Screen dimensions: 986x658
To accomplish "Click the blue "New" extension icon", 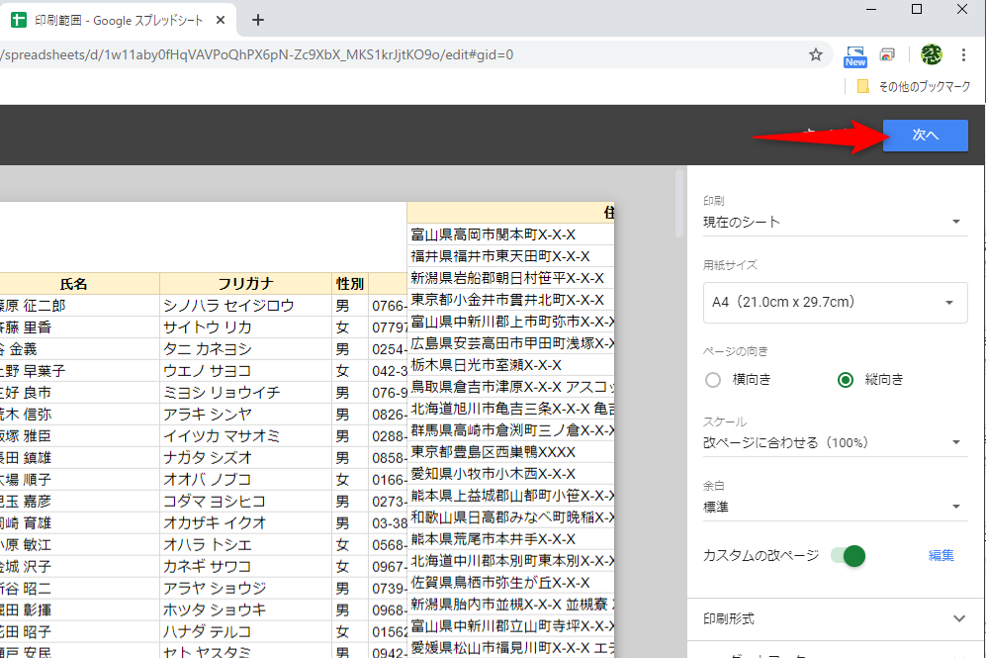I will 854,56.
